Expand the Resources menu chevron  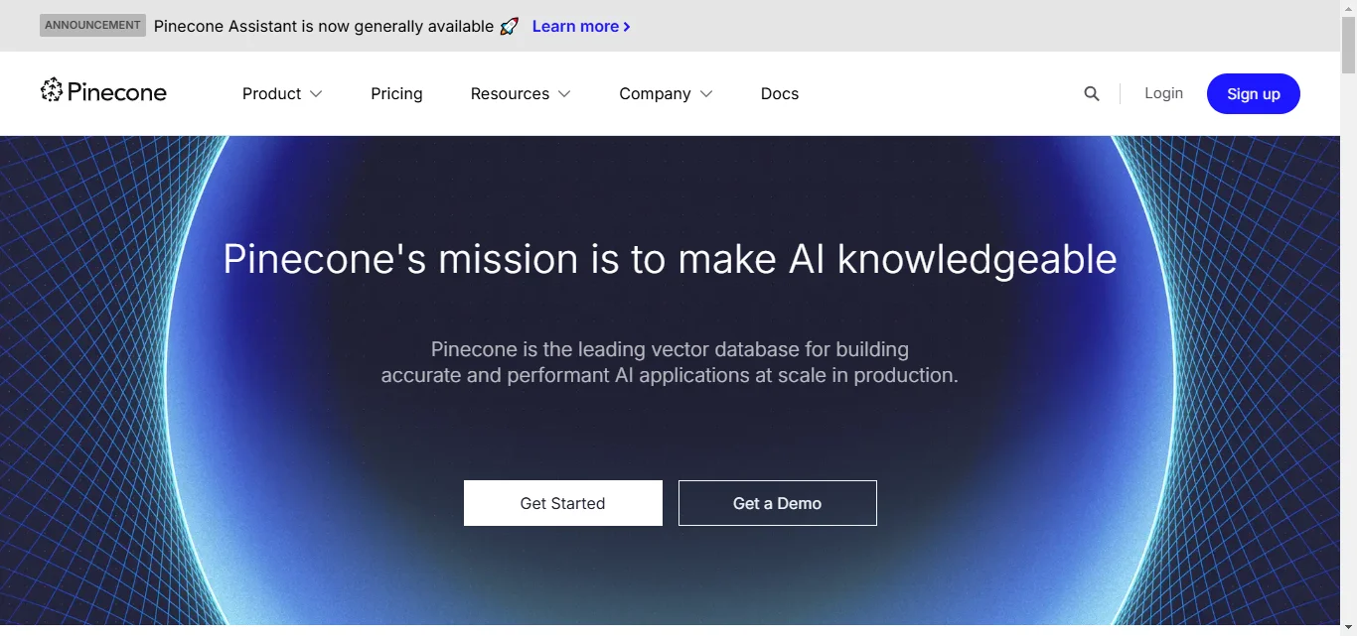[564, 93]
